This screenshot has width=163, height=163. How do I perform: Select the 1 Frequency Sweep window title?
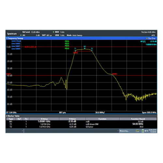pyautogui.click(x=15, y=38)
